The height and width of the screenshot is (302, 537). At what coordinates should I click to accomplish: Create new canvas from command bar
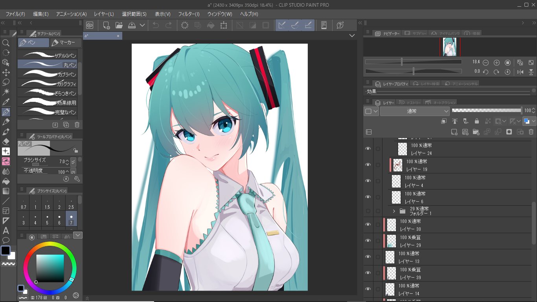pyautogui.click(x=106, y=25)
